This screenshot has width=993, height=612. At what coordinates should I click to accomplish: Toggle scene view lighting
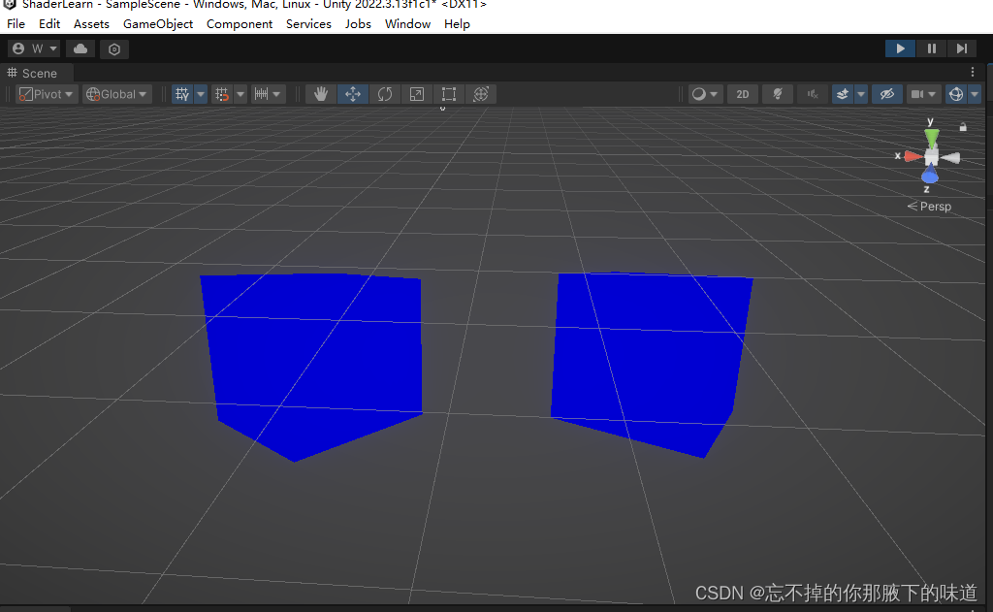(776, 94)
